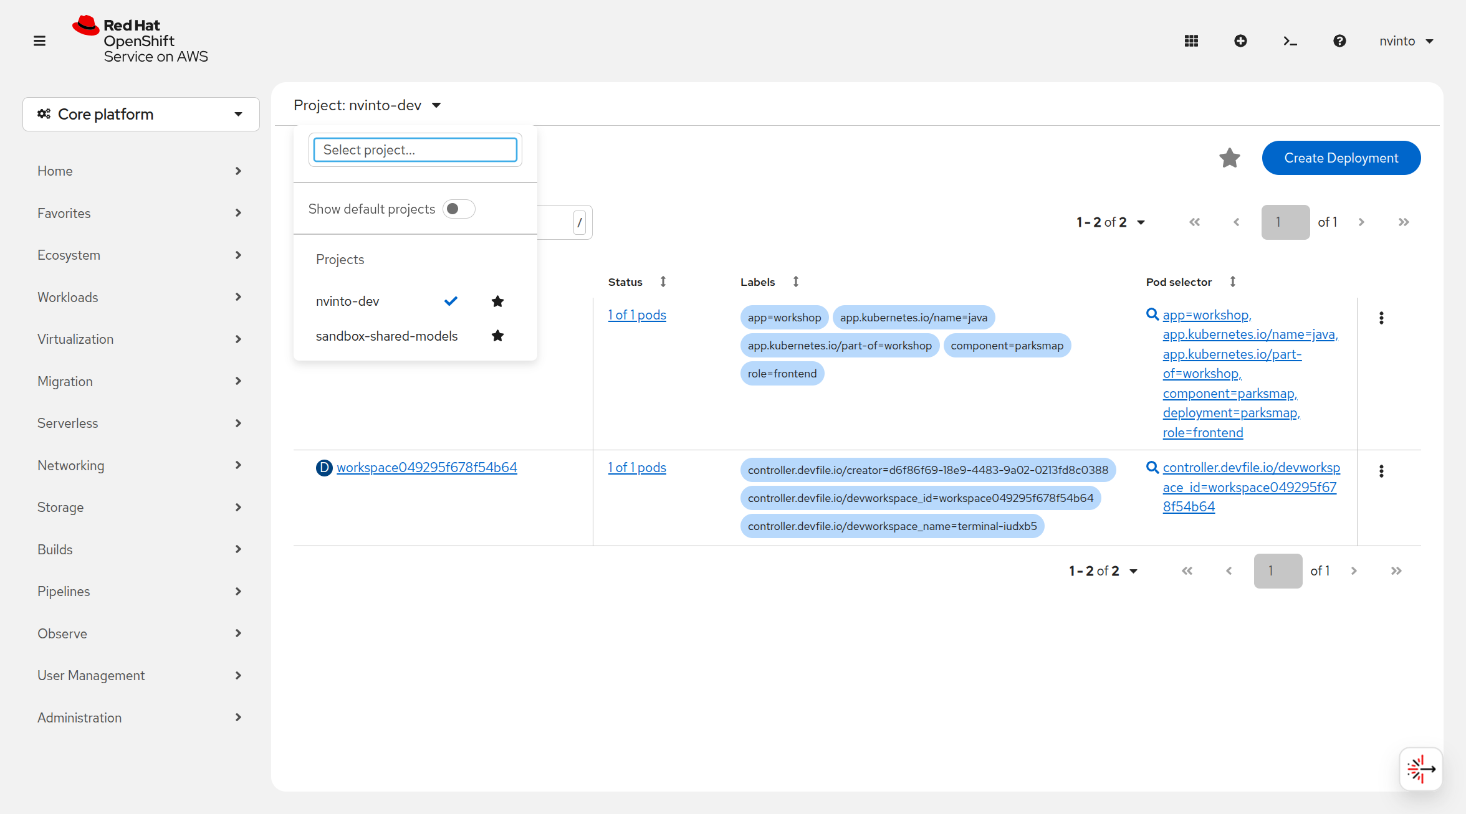The image size is (1466, 814).
Task: Favorite this page with the star icon
Action: (1229, 158)
